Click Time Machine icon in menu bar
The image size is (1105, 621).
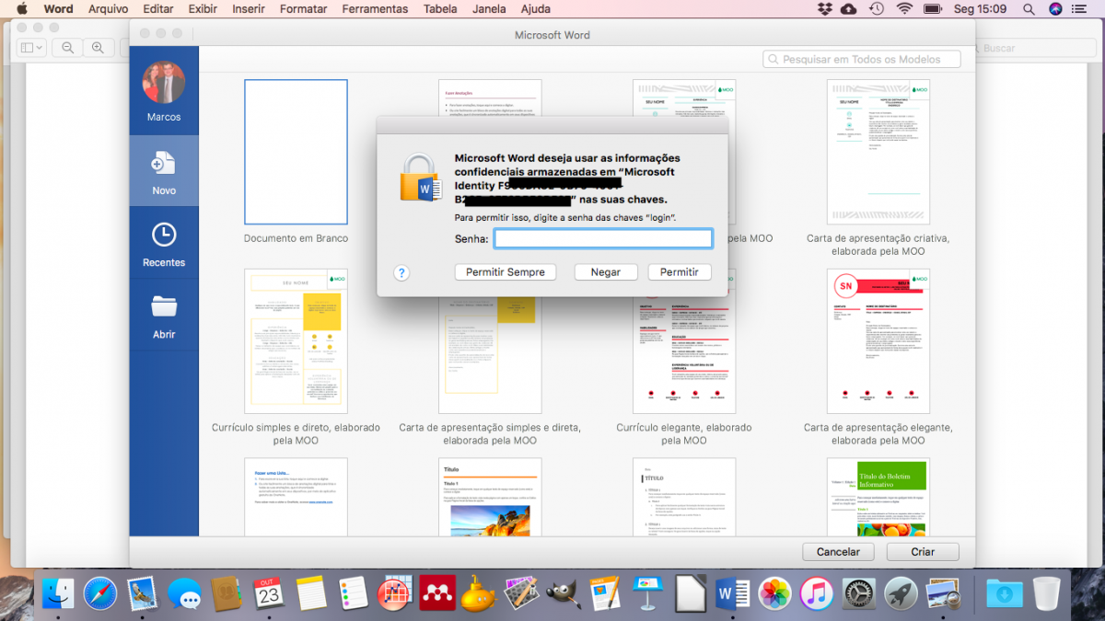pos(877,8)
